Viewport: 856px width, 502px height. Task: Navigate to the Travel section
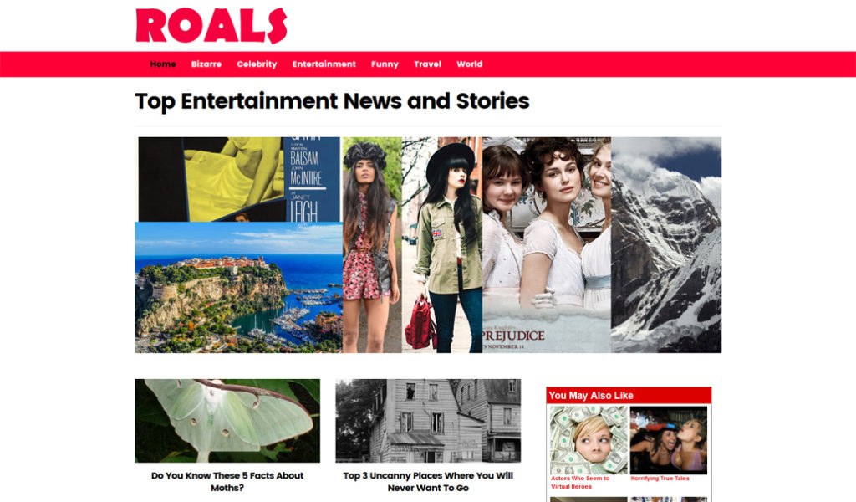pyautogui.click(x=427, y=64)
